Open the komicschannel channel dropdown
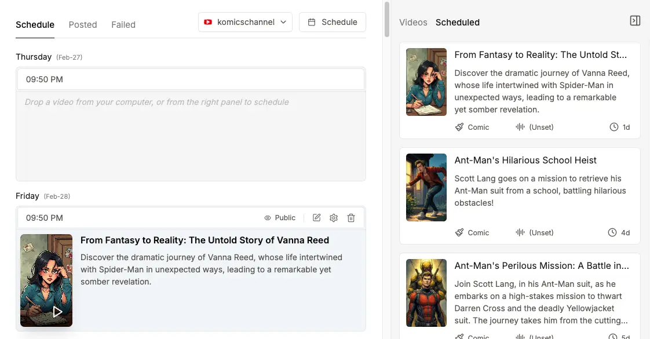Image resolution: width=650 pixels, height=339 pixels. tap(245, 22)
